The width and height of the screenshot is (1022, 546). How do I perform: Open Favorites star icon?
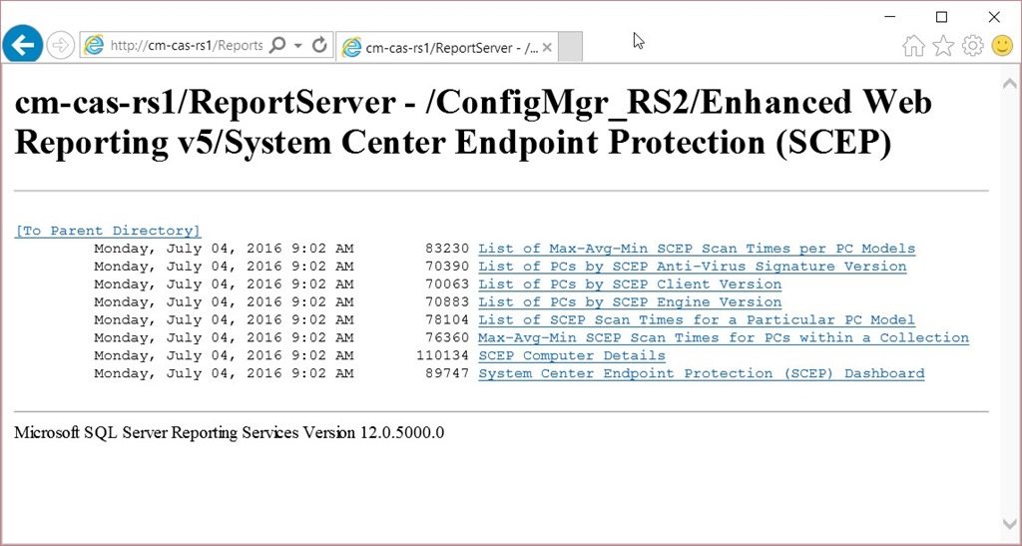943,46
